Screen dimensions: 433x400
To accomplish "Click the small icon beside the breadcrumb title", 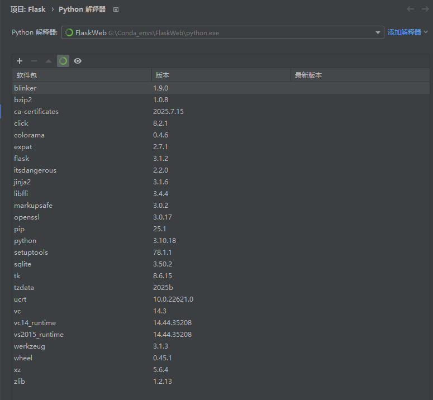I will coord(116,9).
